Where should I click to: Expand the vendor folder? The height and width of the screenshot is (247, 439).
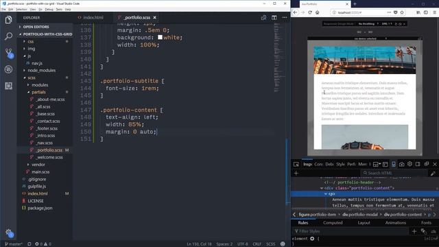(38, 165)
